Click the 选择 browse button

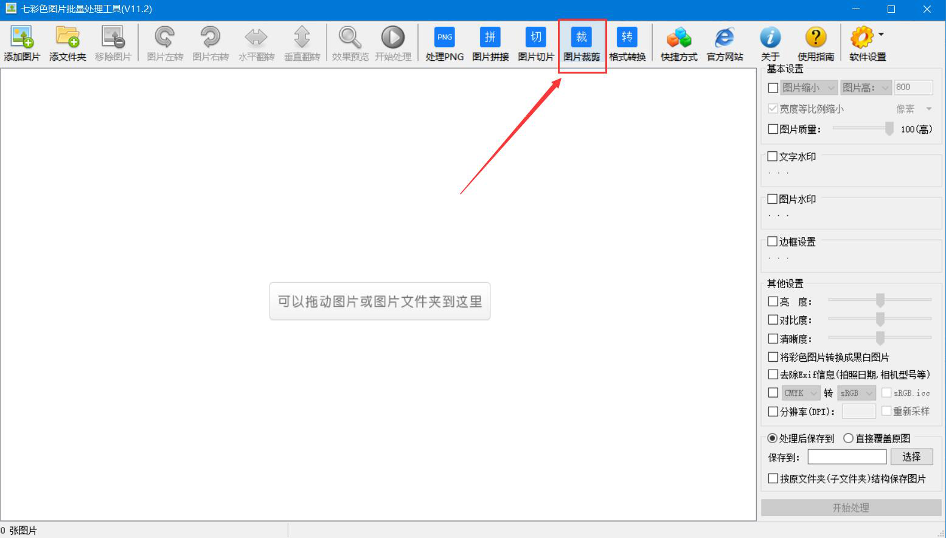[911, 457]
